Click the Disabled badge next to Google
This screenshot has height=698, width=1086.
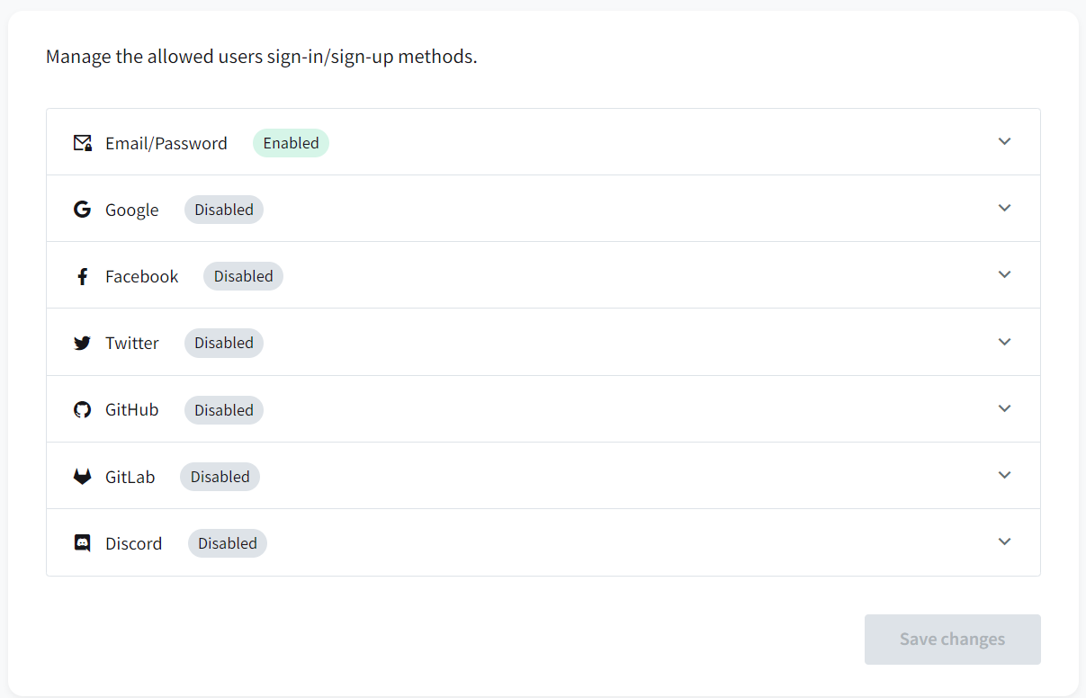[x=224, y=210]
